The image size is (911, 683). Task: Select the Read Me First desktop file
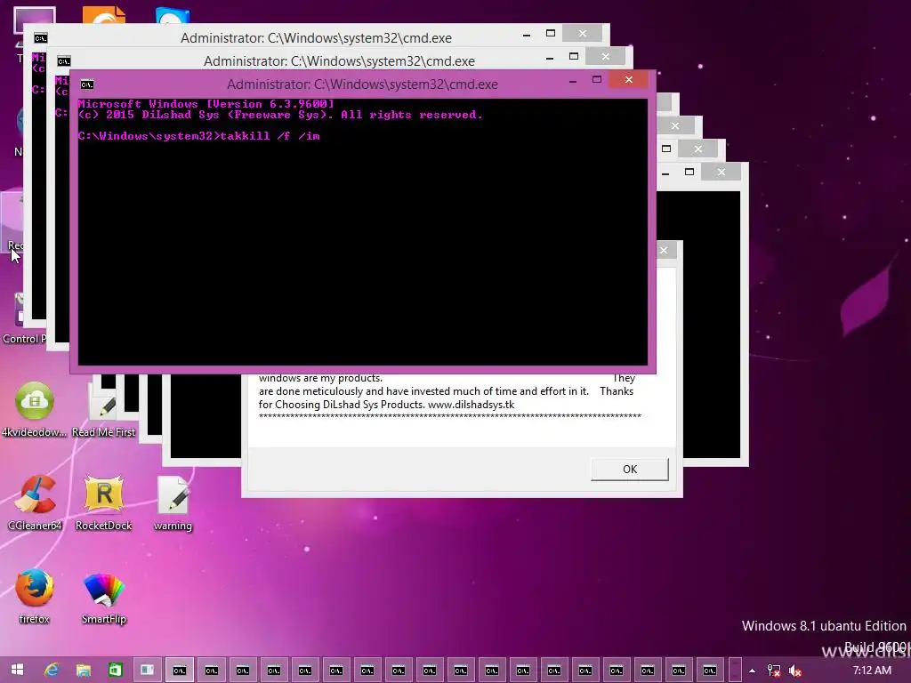pos(103,409)
